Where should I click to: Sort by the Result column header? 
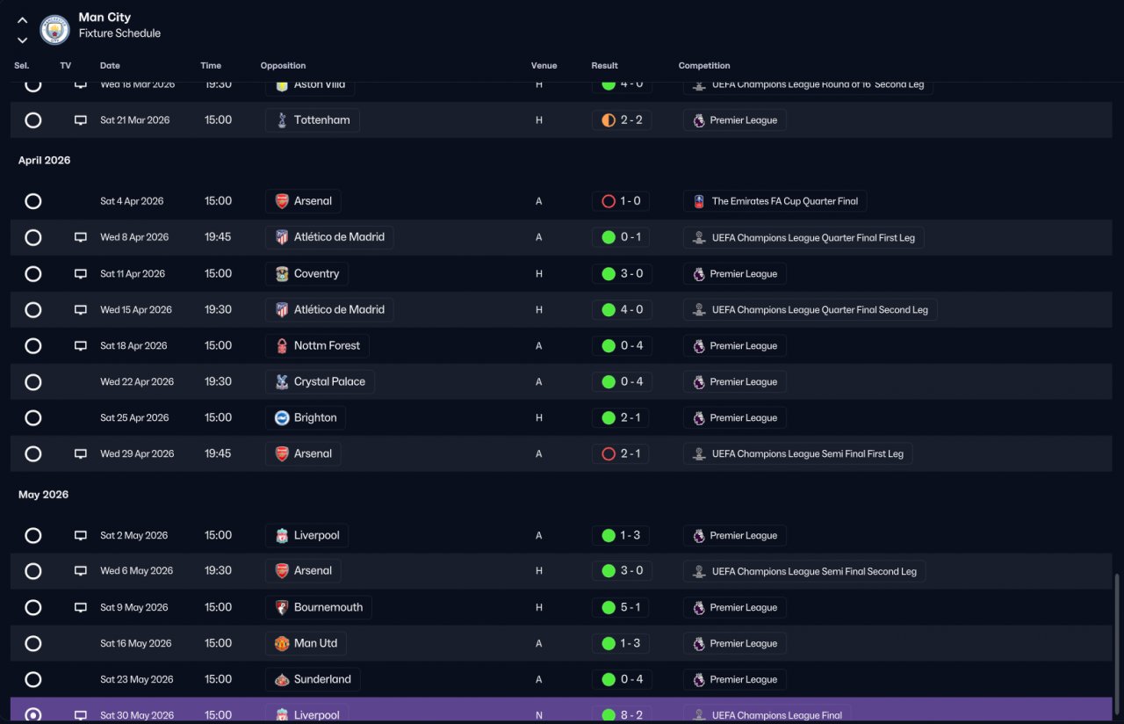point(604,66)
